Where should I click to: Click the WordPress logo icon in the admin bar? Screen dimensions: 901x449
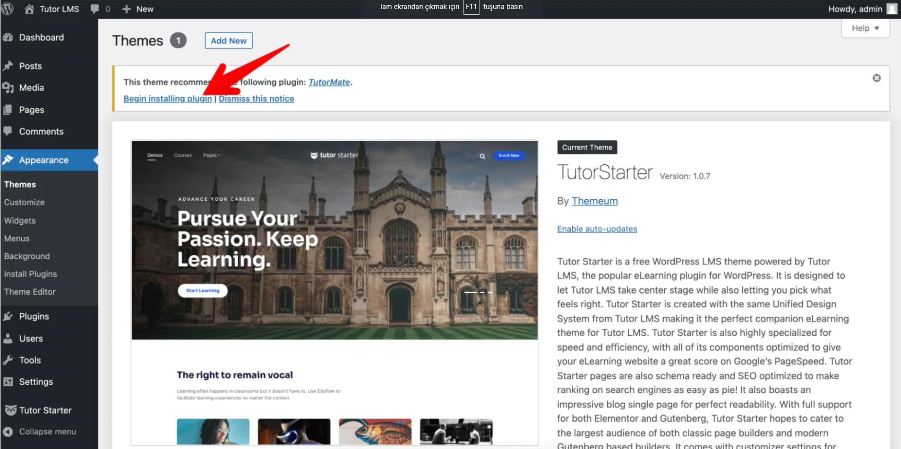[x=7, y=8]
